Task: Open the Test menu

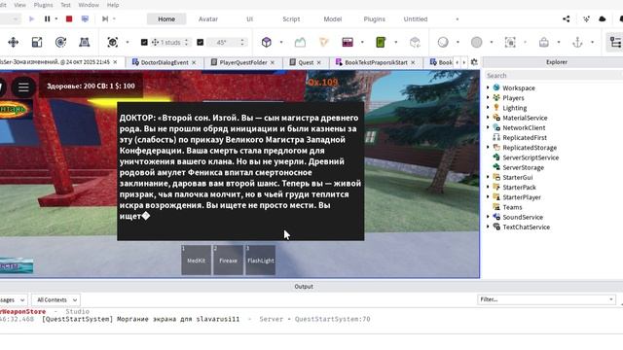Action: pyautogui.click(x=65, y=5)
